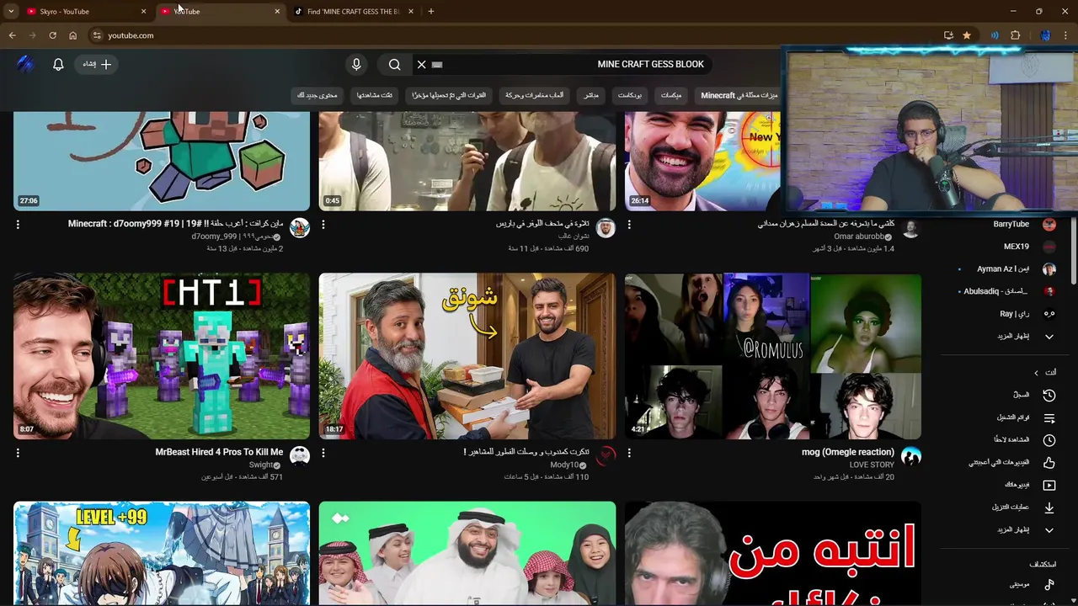
Task: Open the 18:17 delivery man video thumbnail
Action: point(467,356)
